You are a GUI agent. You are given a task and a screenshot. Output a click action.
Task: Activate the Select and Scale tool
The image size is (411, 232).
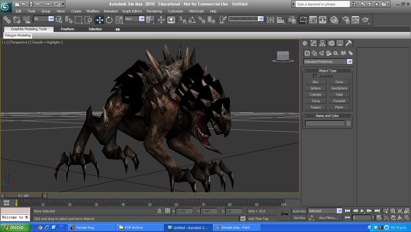tap(119, 20)
